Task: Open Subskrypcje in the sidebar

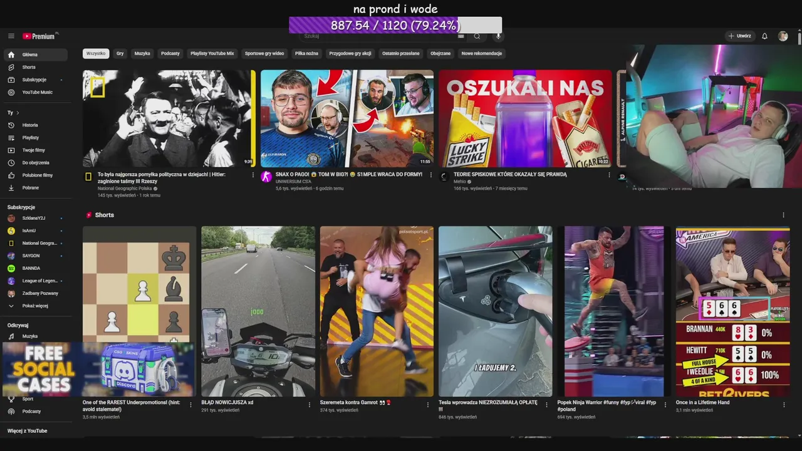Action: tap(35, 80)
